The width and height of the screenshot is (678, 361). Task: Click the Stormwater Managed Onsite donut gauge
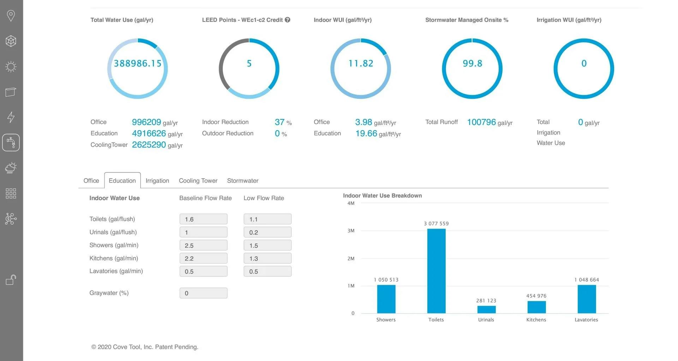(472, 68)
